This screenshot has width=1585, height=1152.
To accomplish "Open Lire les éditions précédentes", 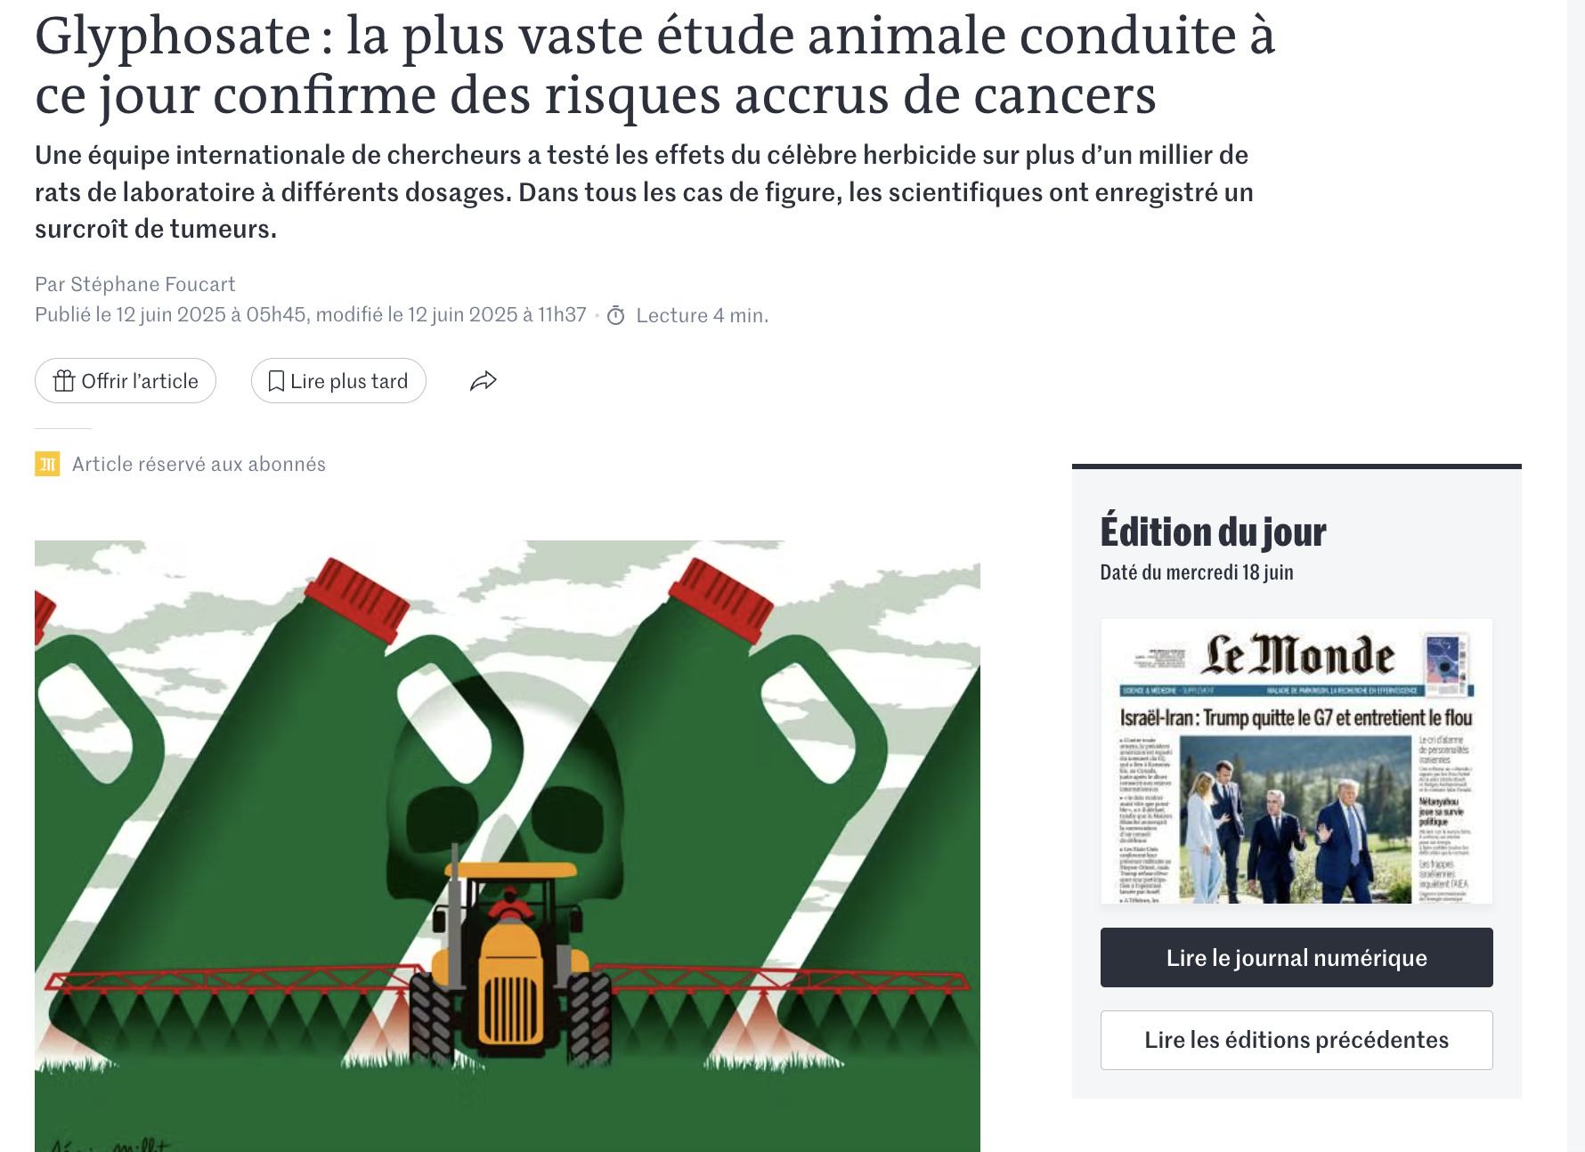I will coord(1296,1040).
